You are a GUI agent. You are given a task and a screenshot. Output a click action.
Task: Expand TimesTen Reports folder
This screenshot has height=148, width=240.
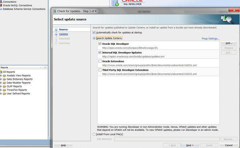[x=1, y=90]
